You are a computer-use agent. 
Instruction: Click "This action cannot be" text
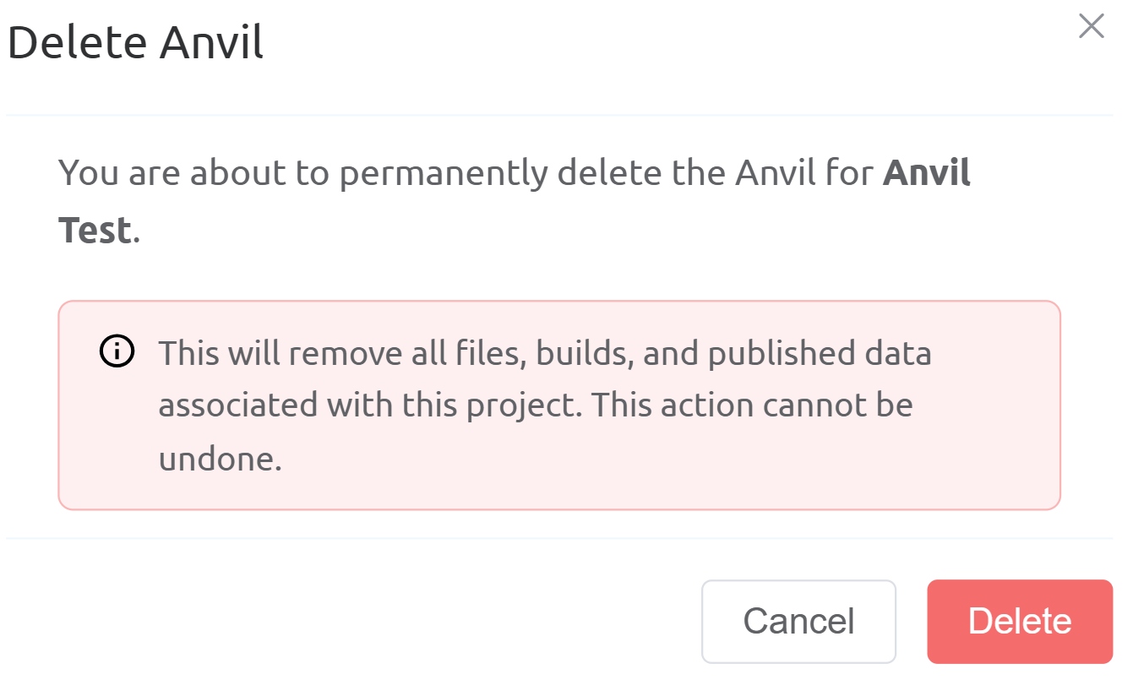(751, 405)
